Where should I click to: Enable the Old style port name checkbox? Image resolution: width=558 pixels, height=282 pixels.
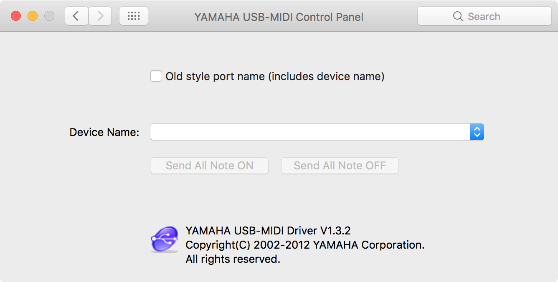pos(156,76)
